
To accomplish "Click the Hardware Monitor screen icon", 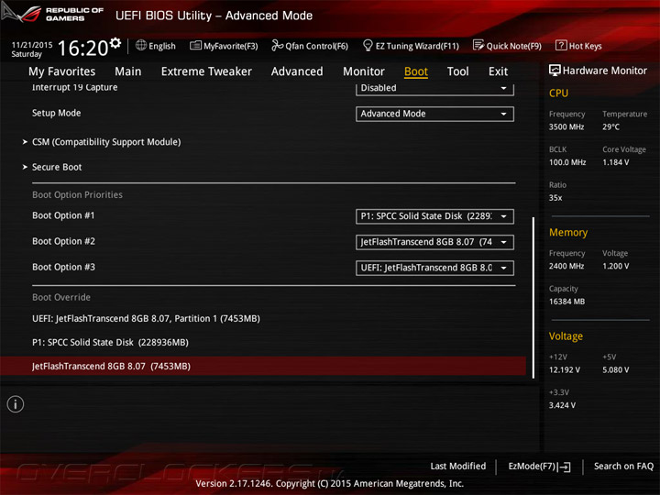I will pyautogui.click(x=555, y=71).
